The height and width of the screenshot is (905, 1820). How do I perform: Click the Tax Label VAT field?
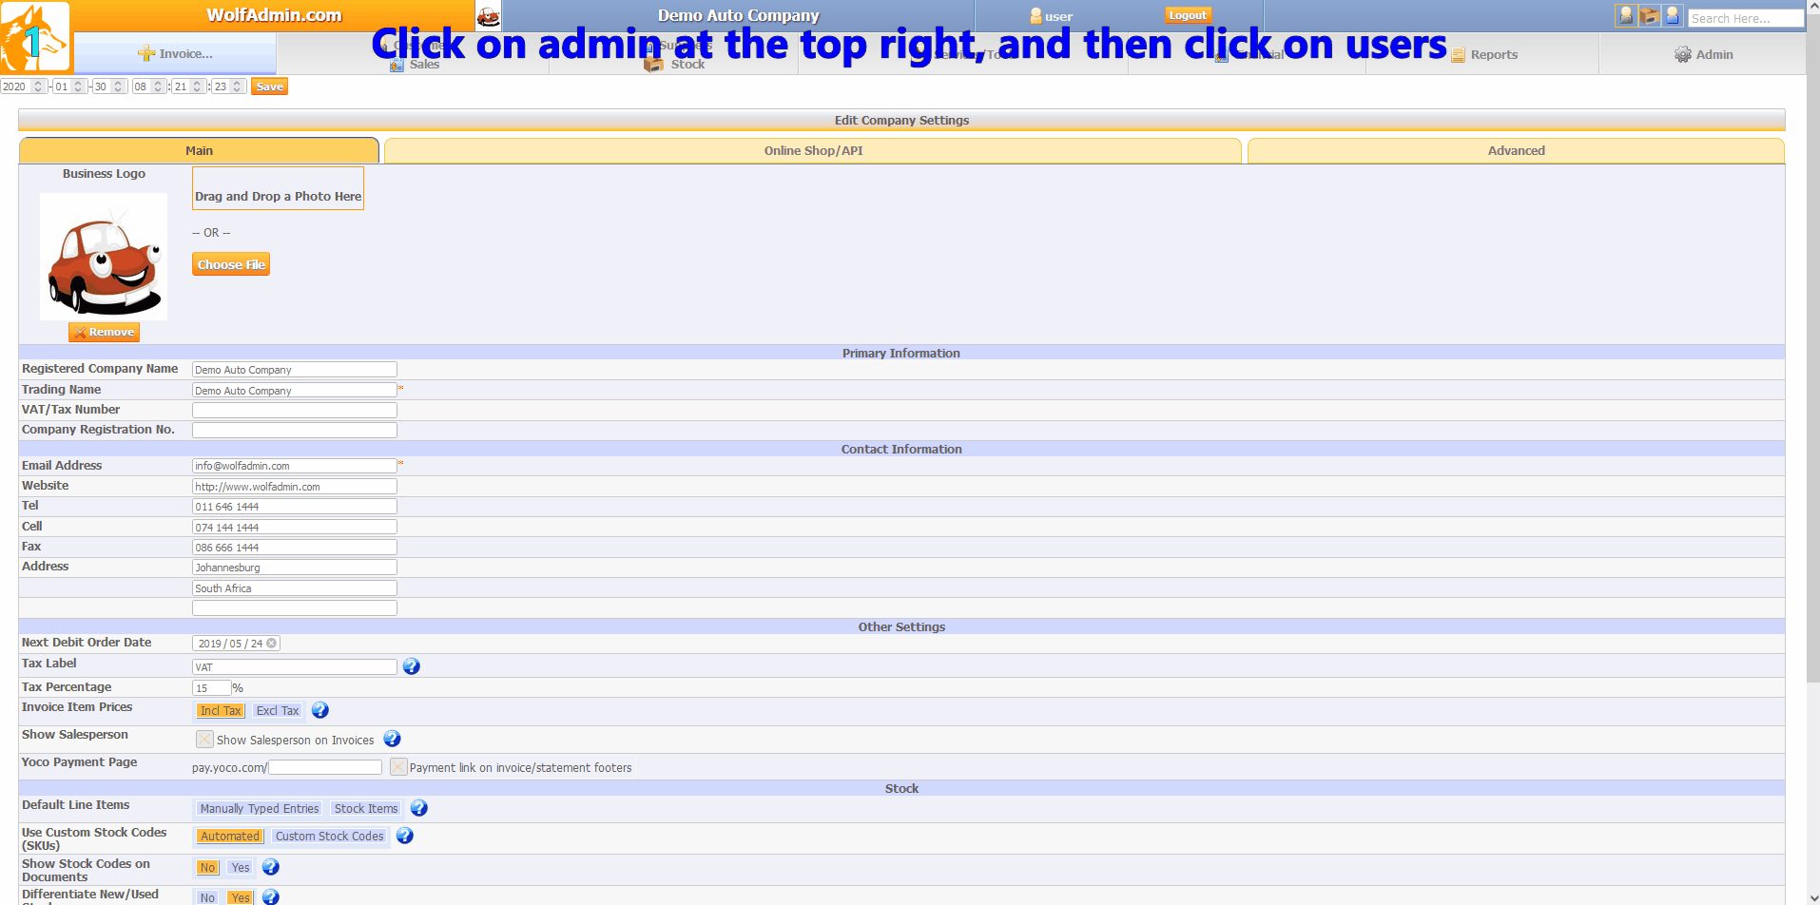(x=295, y=667)
